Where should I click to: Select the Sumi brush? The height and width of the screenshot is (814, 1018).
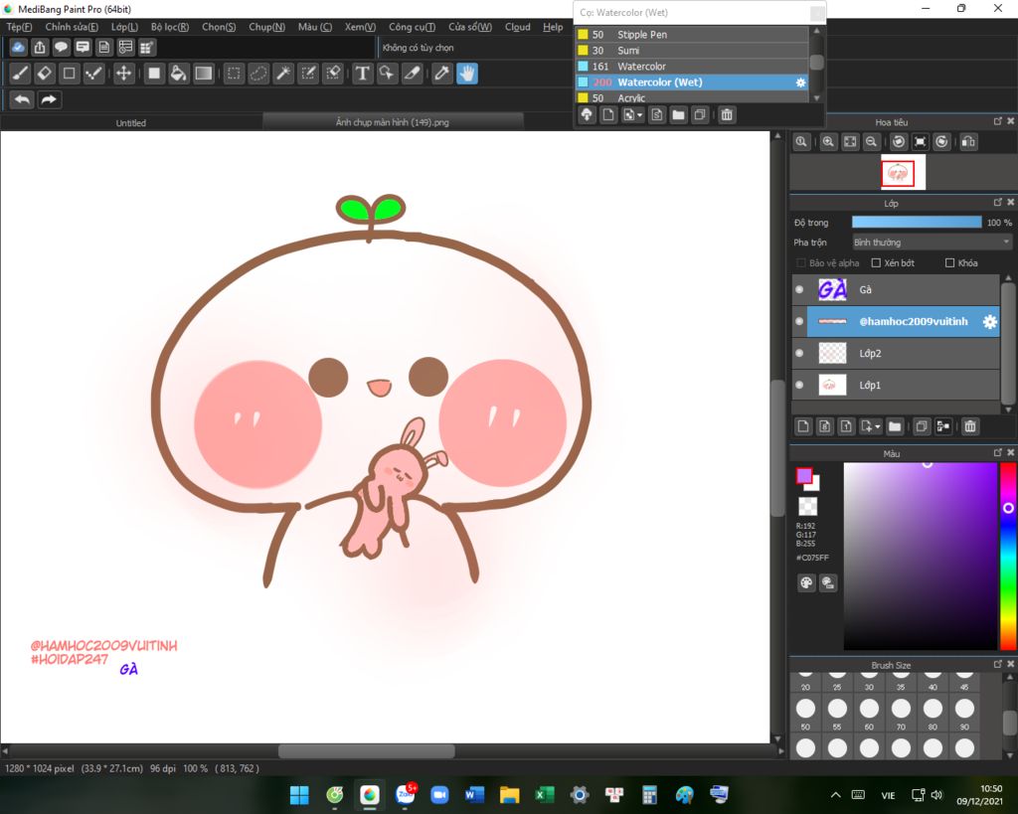pyautogui.click(x=692, y=51)
